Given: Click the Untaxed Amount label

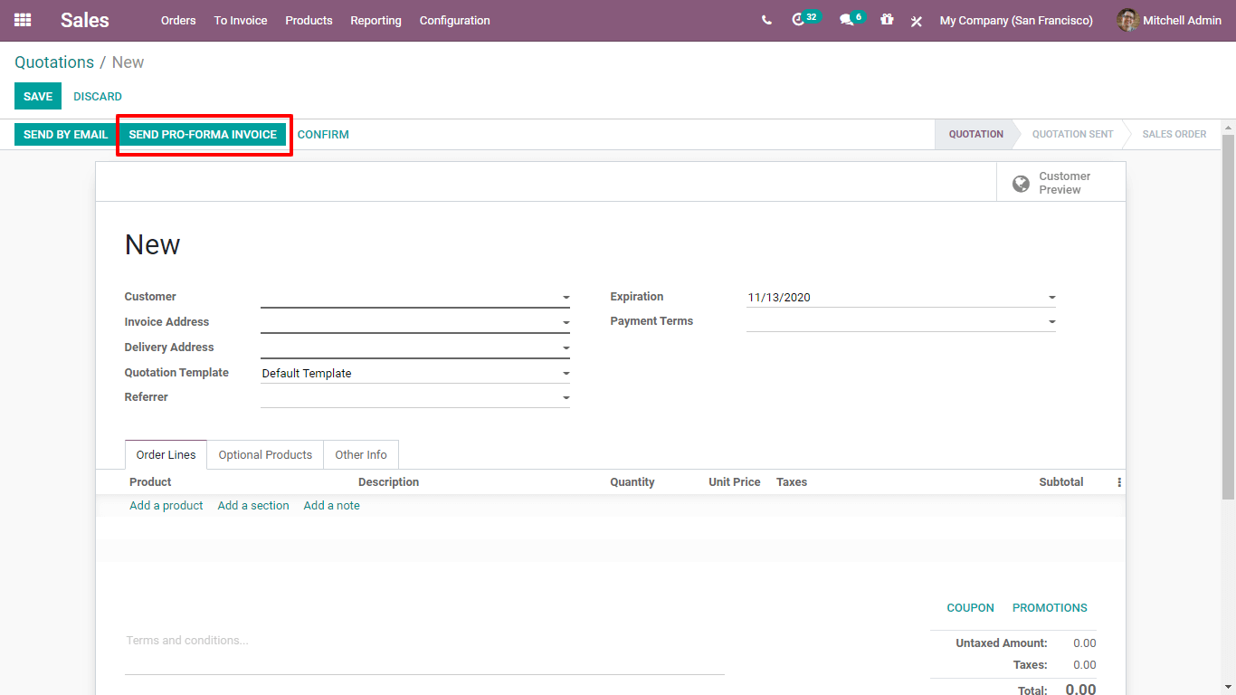Looking at the screenshot, I should point(1002,643).
